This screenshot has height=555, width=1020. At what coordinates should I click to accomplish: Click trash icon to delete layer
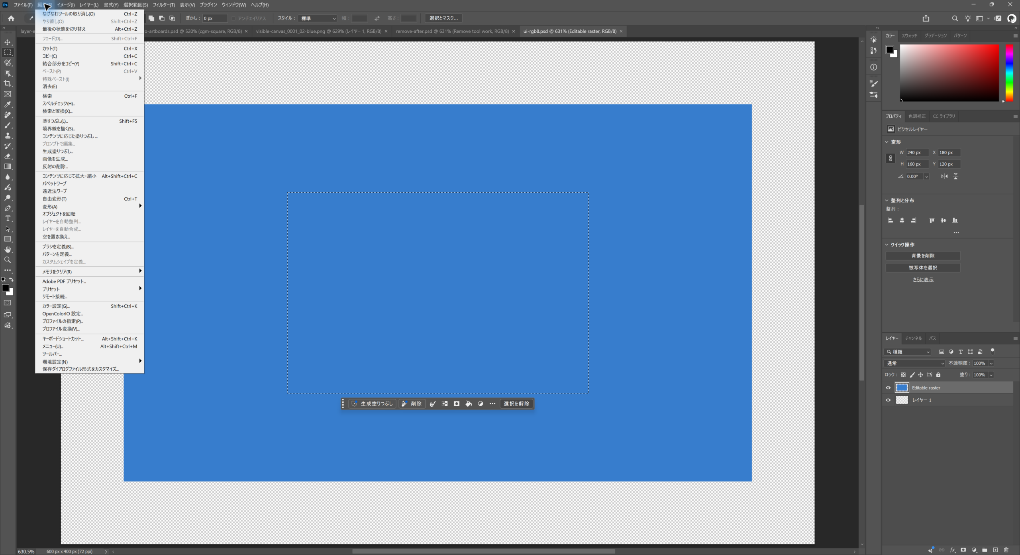click(1006, 550)
